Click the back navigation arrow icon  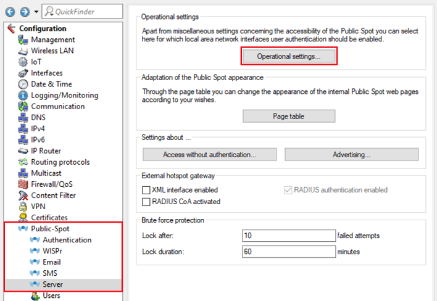9,12
